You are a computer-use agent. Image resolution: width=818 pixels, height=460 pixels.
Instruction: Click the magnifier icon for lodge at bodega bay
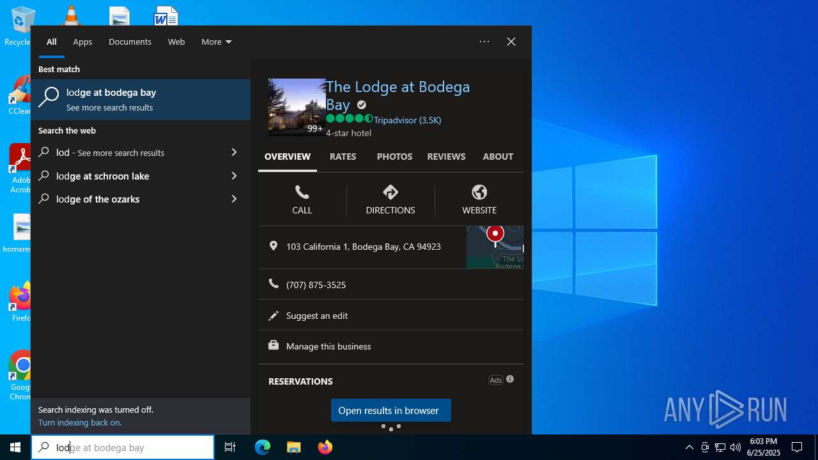click(49, 97)
